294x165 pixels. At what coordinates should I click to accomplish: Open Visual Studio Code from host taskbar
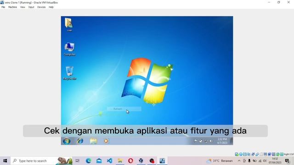click(x=109, y=161)
